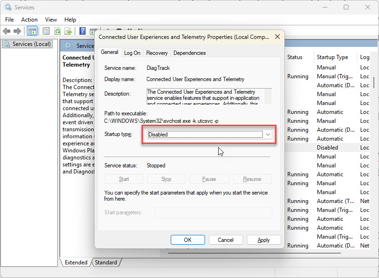
Task: Open the Action menu
Action: [x=29, y=20]
